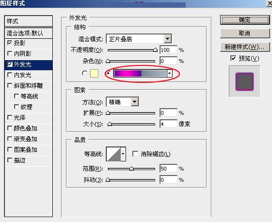Screen dimensions: 272x222
Task: Click the 新建样式(W)... button
Action: (x=245, y=47)
